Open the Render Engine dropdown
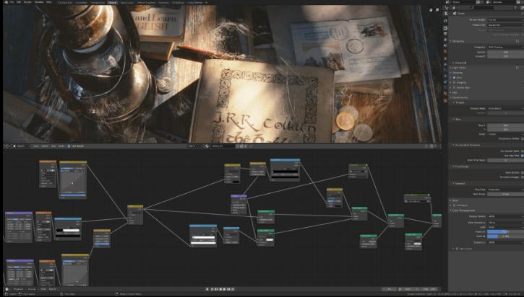524x297 pixels. (505, 20)
